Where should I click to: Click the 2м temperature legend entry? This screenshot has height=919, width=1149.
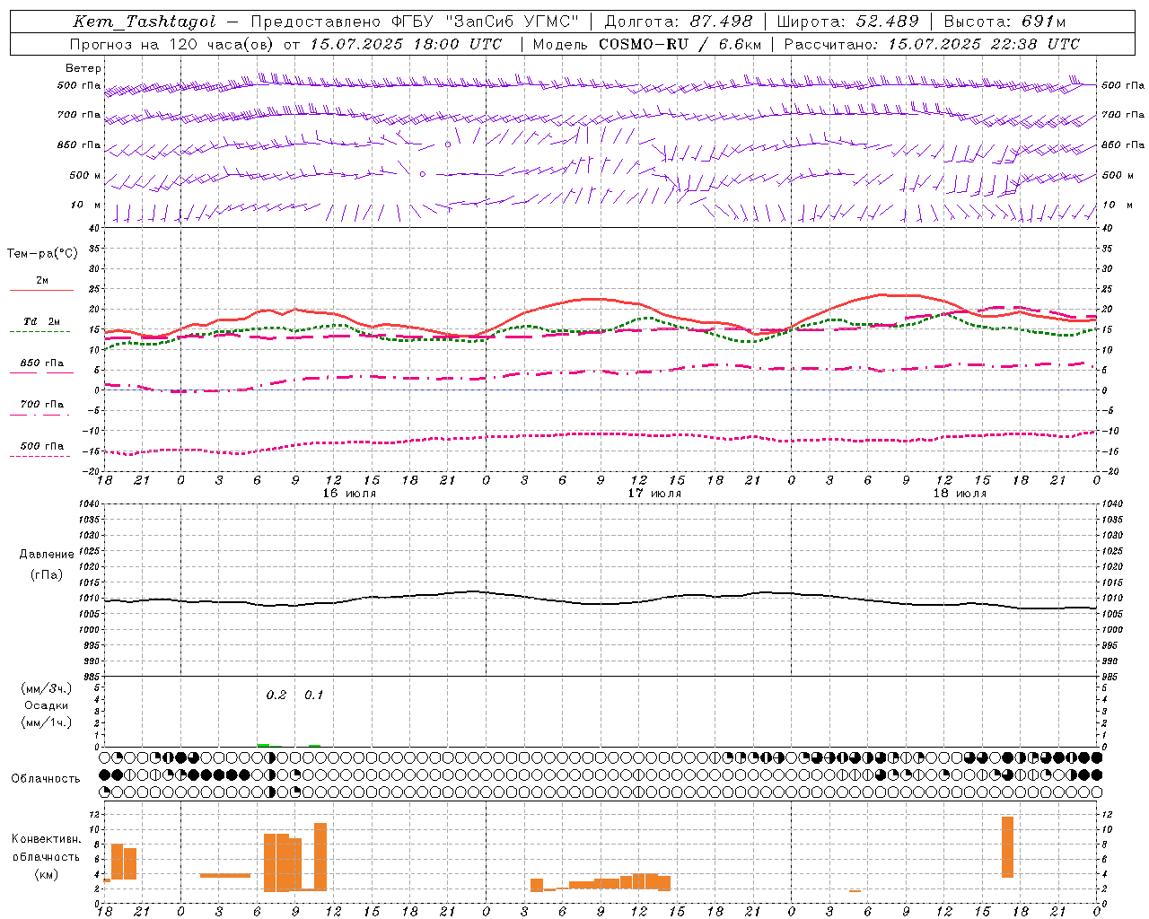tap(42, 280)
